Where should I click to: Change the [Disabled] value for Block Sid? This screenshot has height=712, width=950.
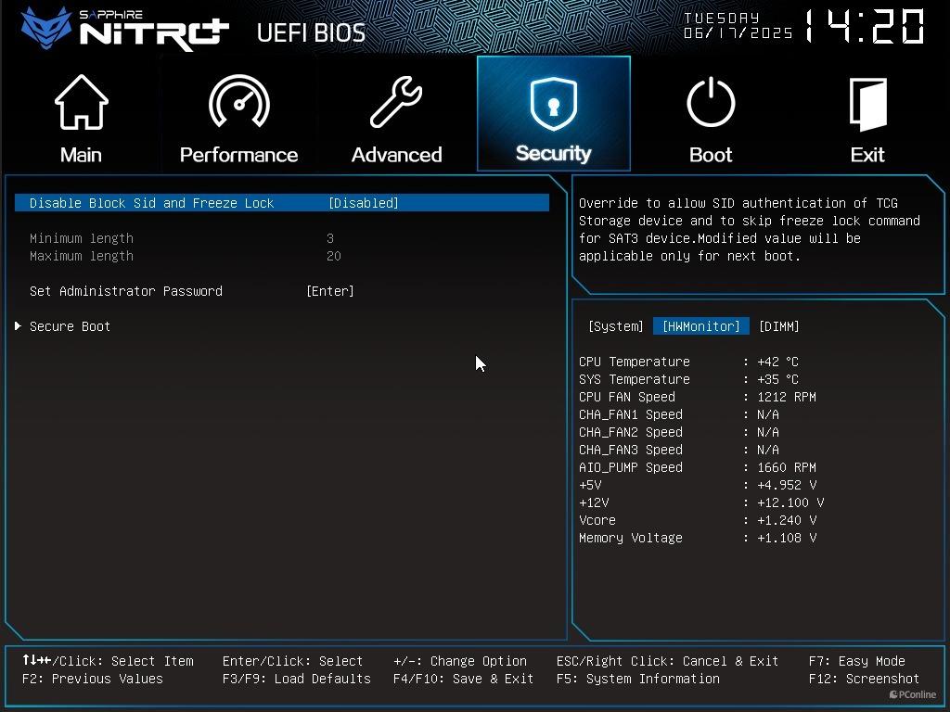pyautogui.click(x=363, y=203)
